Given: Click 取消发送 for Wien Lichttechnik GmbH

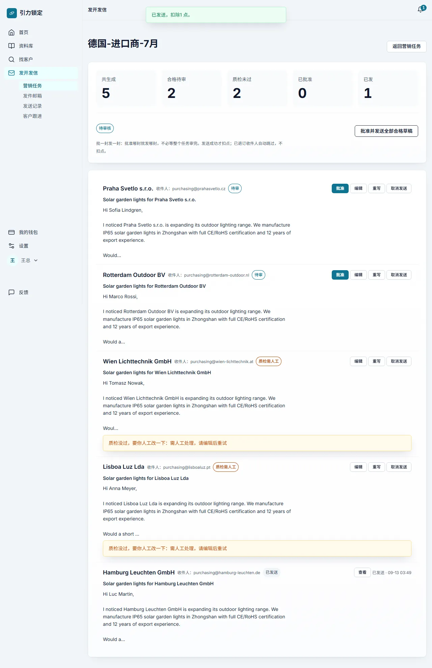Looking at the screenshot, I should tap(399, 361).
